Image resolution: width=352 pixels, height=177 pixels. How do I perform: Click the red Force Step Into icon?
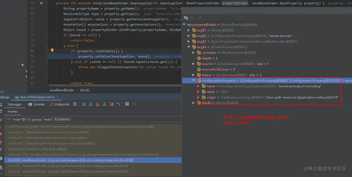pos(98,104)
